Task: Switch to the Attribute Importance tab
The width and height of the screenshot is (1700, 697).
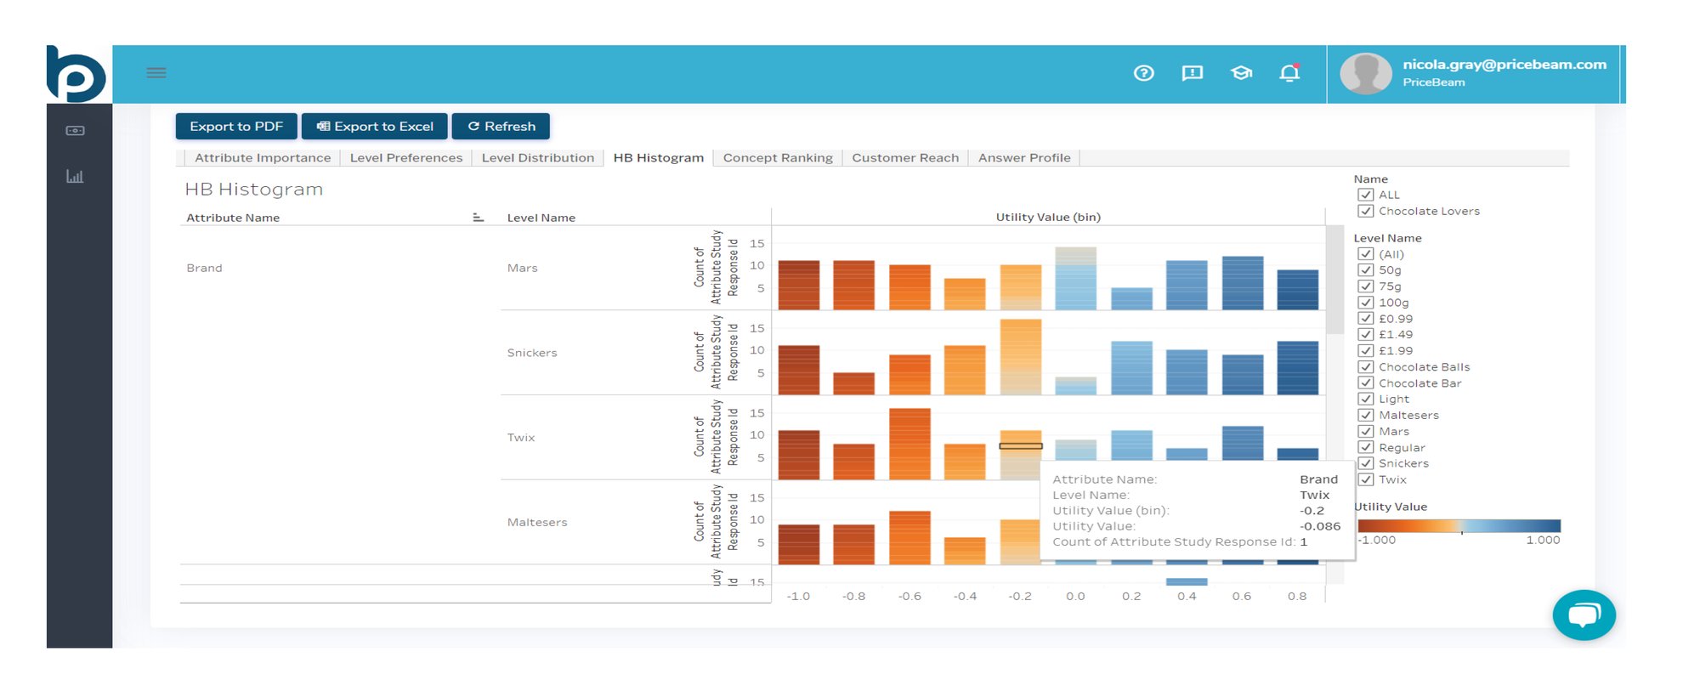Action: [262, 158]
